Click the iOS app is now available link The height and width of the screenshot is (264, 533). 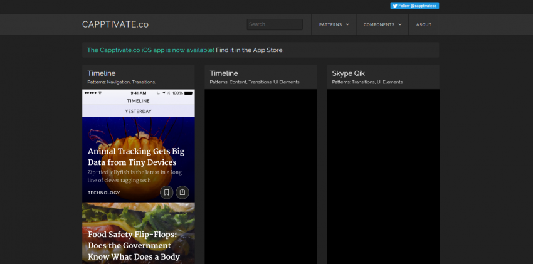[150, 50]
